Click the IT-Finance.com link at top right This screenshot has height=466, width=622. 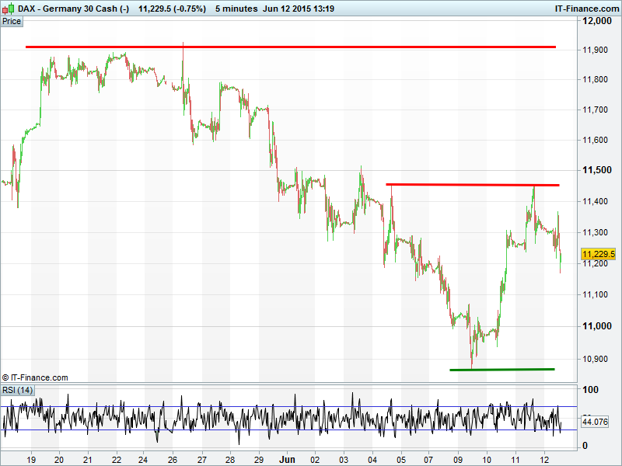point(588,9)
